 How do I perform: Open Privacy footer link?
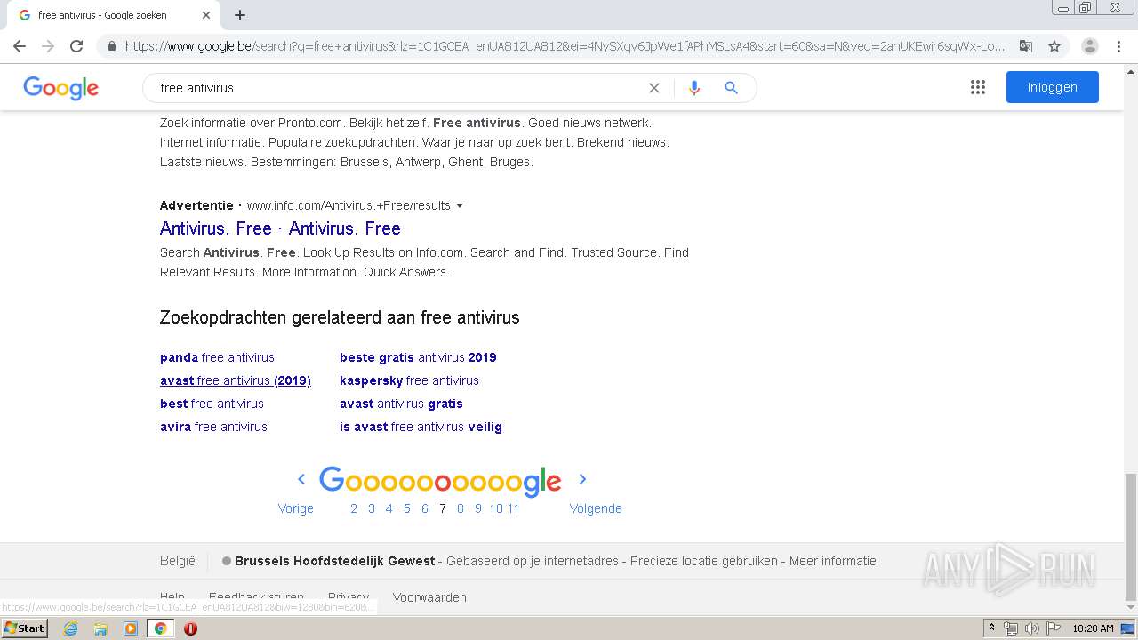(349, 596)
